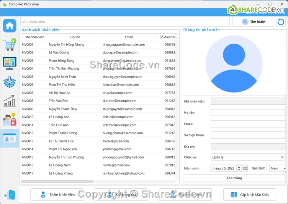Open the monitor products management icon
This screenshot has width=288, height=204.
click(10, 63)
